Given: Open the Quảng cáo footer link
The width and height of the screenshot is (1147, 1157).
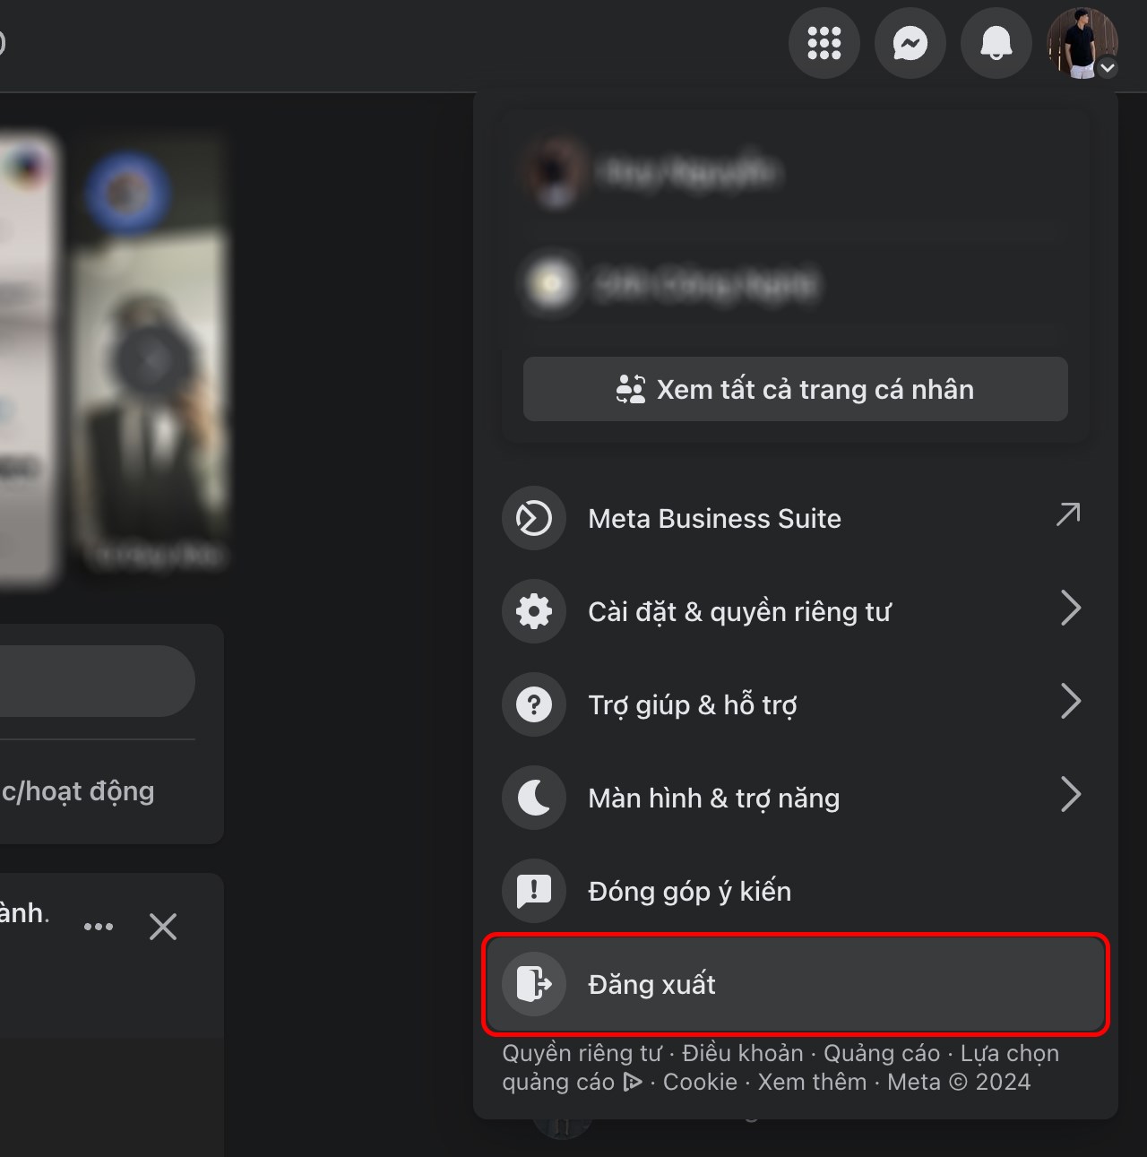Looking at the screenshot, I should pyautogui.click(x=882, y=1053).
